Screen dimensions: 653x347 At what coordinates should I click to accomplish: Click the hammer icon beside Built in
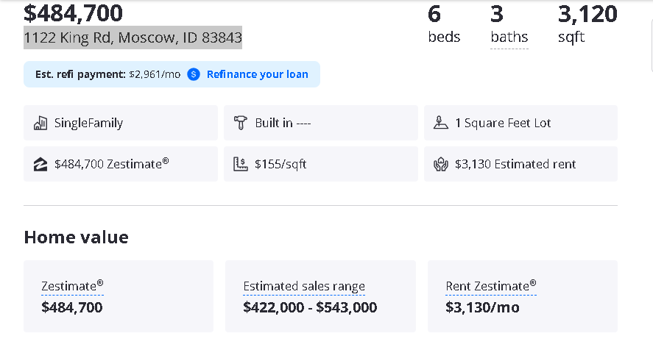tap(240, 123)
